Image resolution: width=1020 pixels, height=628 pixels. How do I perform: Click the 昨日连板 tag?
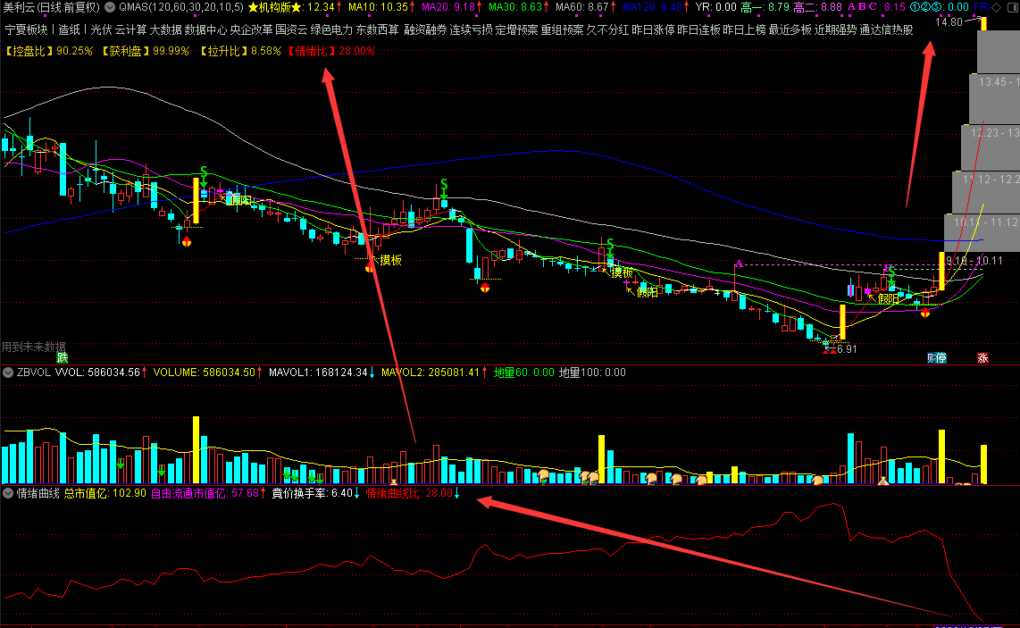(x=698, y=30)
